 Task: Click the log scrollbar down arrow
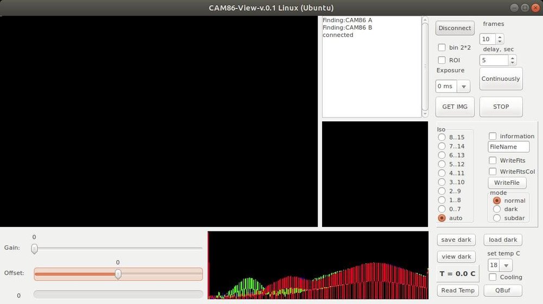point(425,114)
